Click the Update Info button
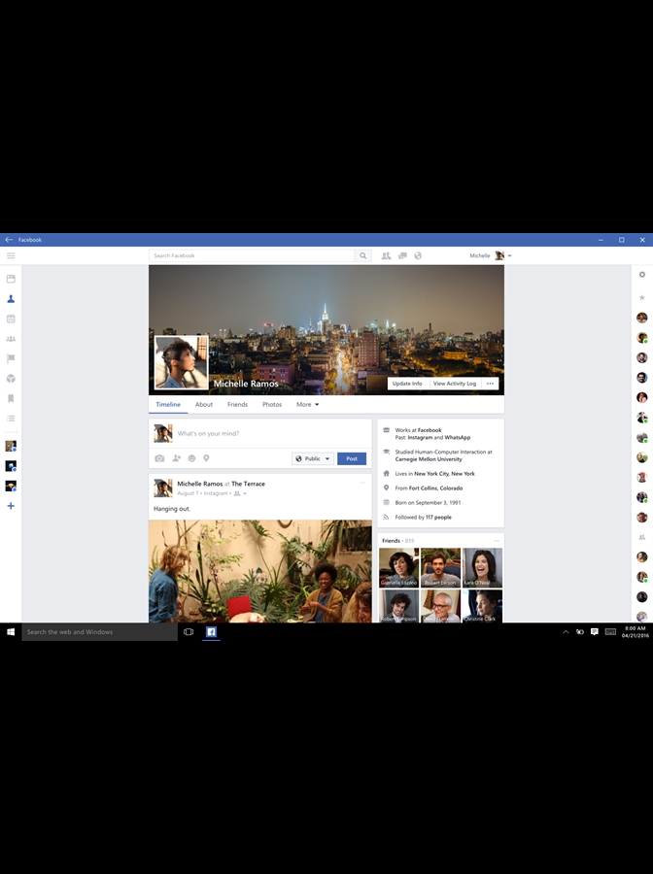Image resolution: width=653 pixels, height=874 pixels. click(x=407, y=384)
